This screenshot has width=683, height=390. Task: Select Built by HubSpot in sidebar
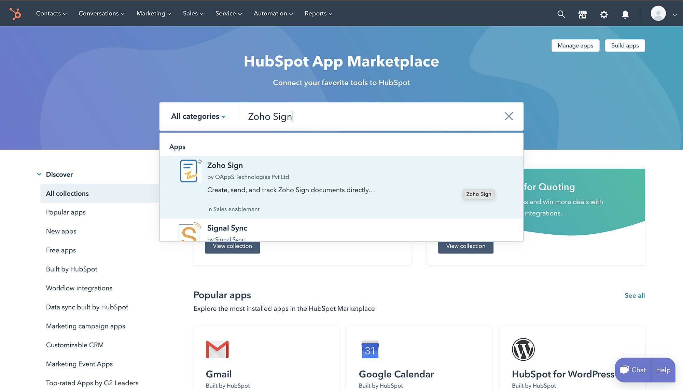click(72, 269)
